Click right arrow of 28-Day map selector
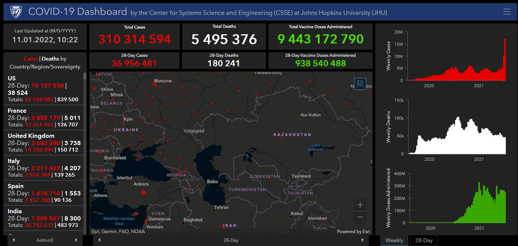 click(362, 240)
